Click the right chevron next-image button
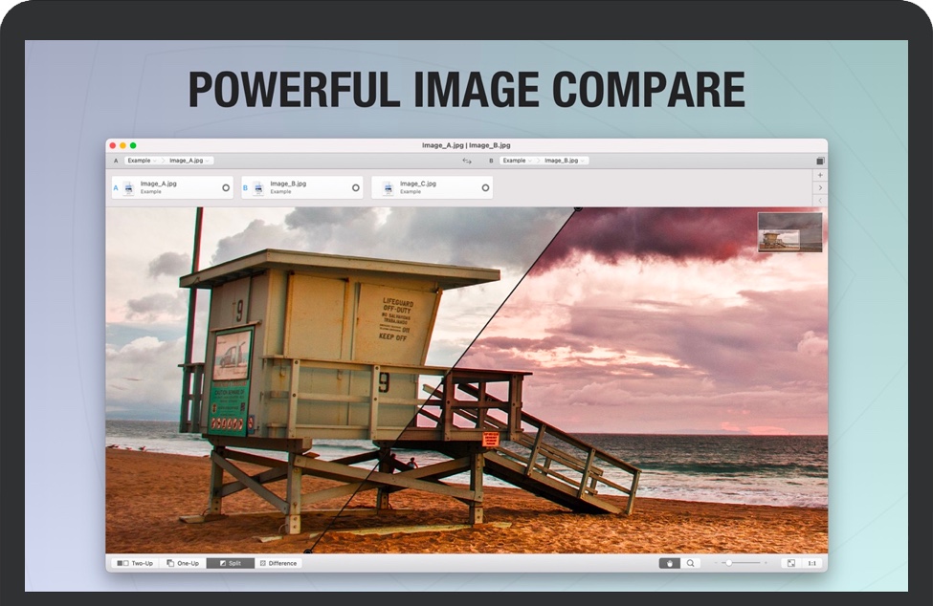 pos(820,187)
